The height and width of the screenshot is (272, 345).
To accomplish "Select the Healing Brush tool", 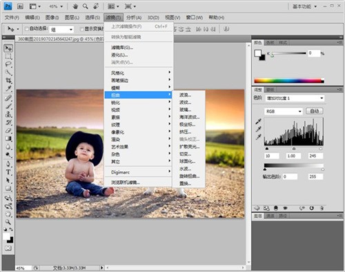I will pyautogui.click(x=8, y=98).
